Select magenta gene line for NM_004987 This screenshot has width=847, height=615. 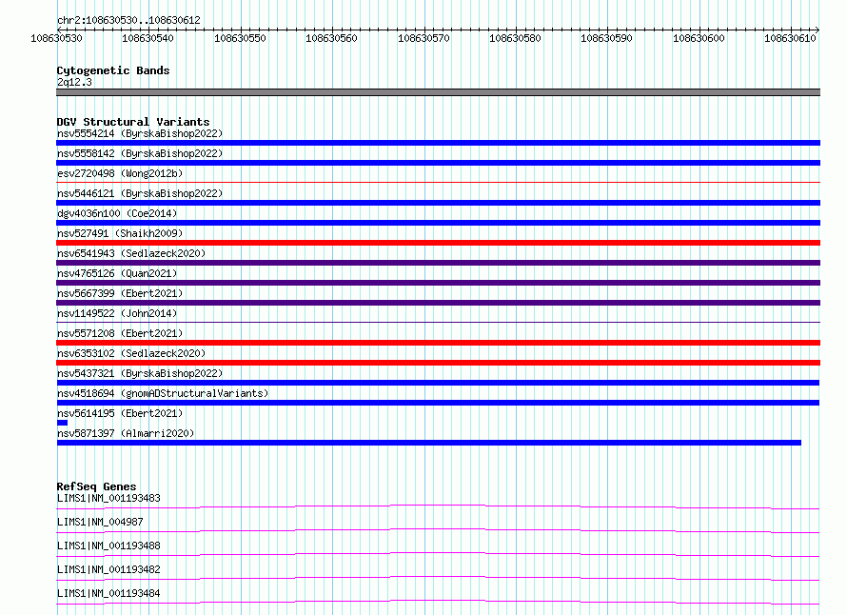(438, 530)
